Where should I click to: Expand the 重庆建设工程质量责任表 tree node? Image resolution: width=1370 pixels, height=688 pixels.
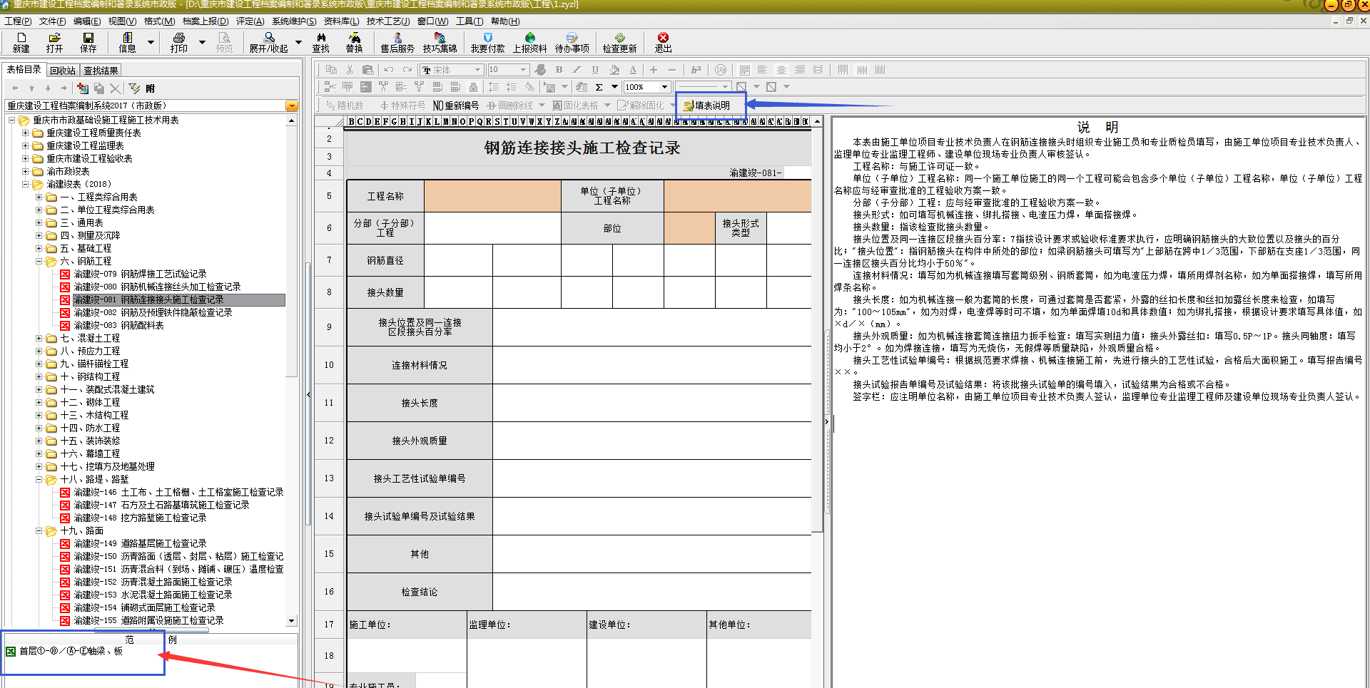point(26,133)
